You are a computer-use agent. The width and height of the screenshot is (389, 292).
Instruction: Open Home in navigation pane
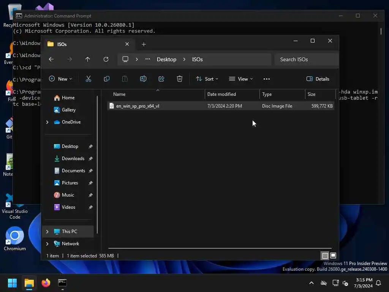click(68, 98)
